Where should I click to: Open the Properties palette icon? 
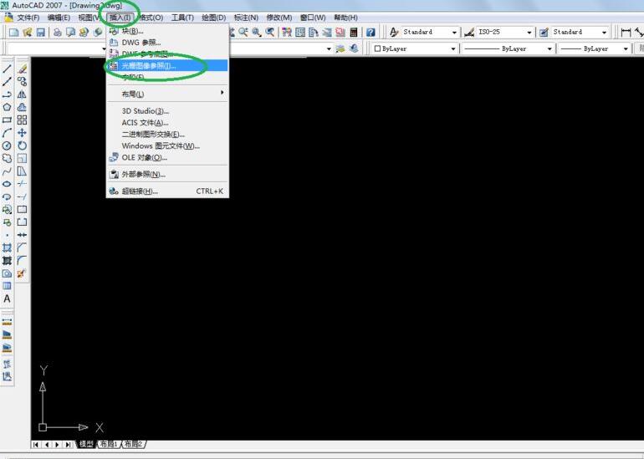click(287, 32)
